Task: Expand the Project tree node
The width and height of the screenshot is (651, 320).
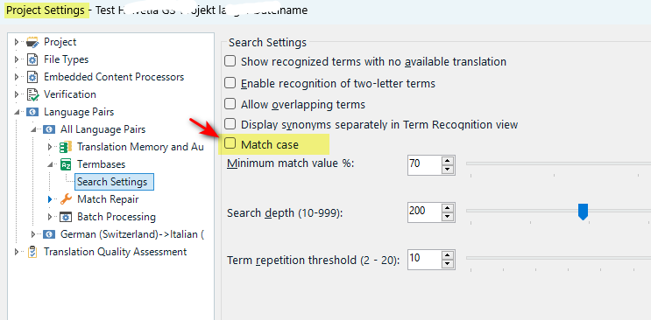Action: [x=17, y=42]
